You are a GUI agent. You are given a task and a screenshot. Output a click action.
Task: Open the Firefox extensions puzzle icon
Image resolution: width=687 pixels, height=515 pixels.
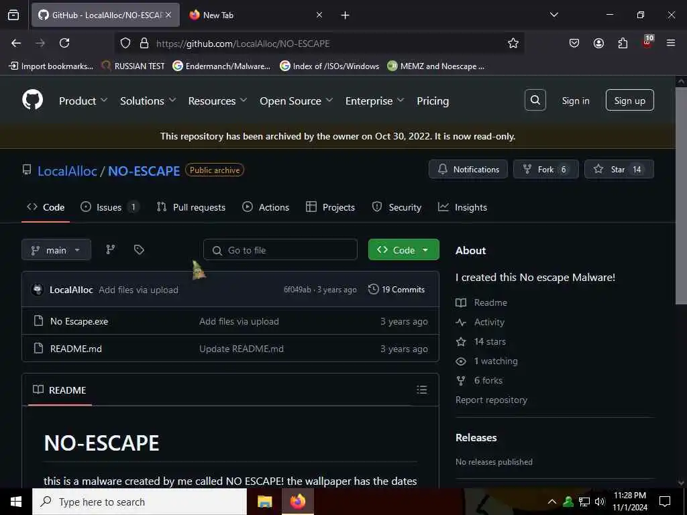(x=623, y=43)
